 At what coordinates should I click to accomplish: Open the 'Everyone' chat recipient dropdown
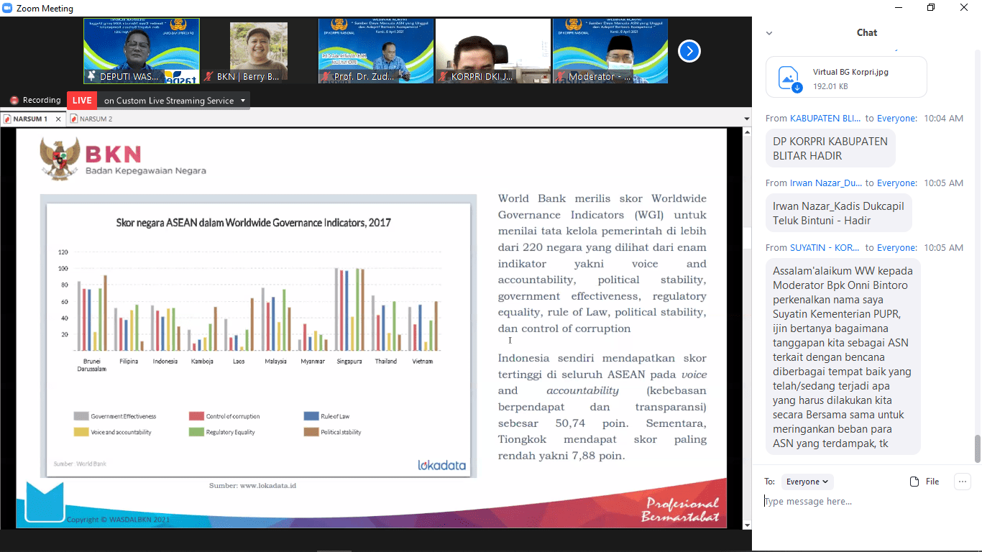(x=807, y=482)
